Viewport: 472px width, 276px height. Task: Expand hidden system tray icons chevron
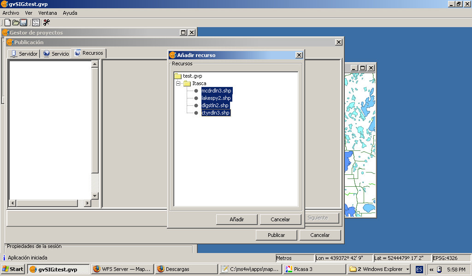[431, 270]
